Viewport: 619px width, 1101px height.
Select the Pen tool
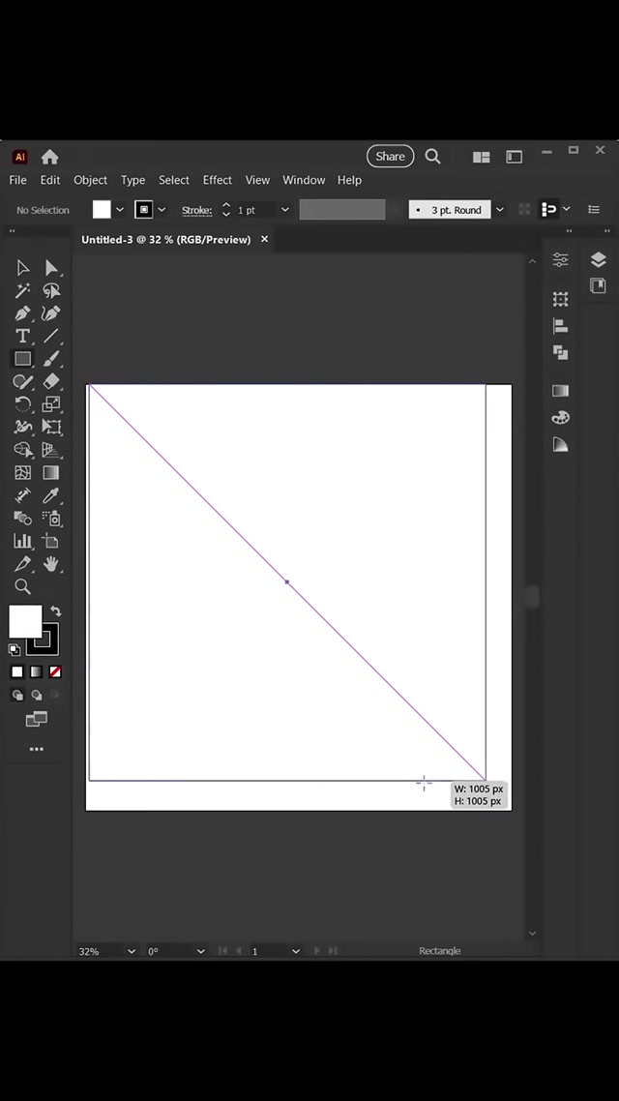[22, 313]
